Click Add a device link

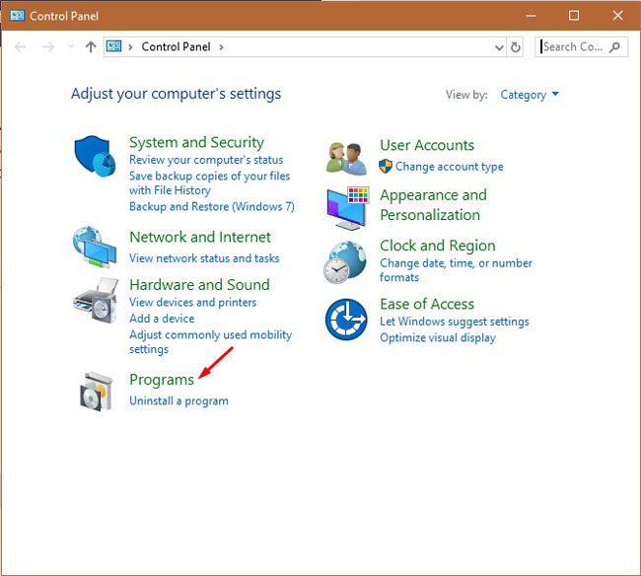point(162,319)
